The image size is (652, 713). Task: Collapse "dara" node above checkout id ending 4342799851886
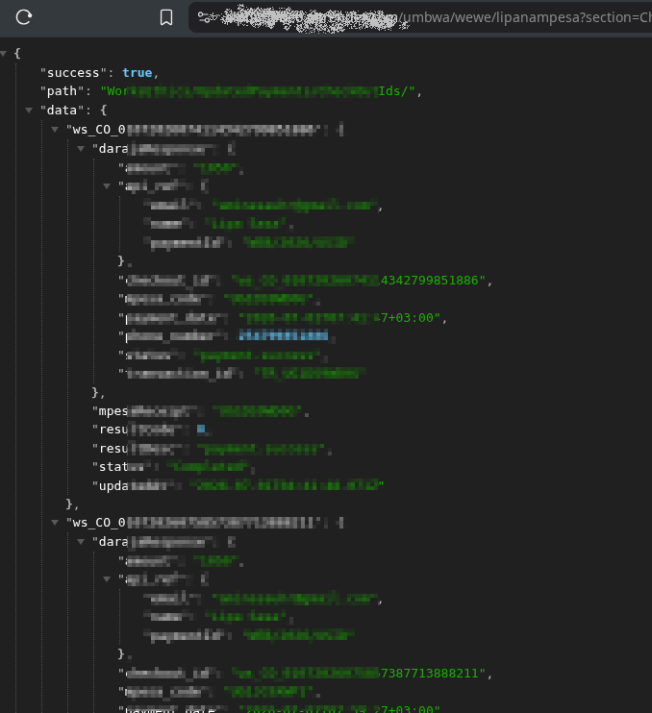81,149
